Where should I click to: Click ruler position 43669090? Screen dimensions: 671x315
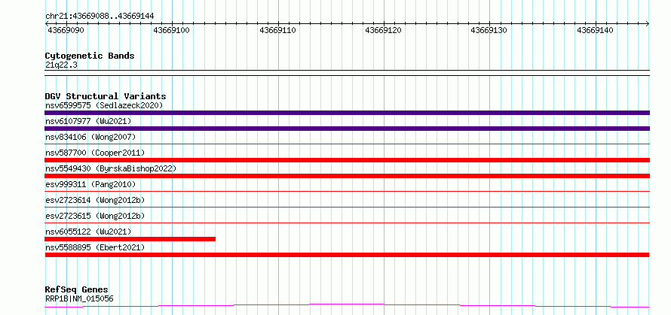66,30
